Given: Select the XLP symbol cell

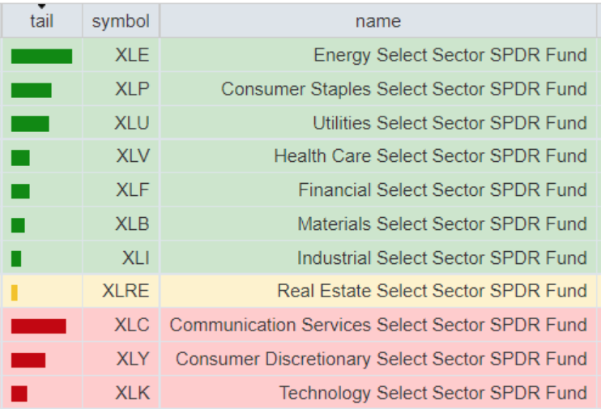Looking at the screenshot, I should 132,89.
